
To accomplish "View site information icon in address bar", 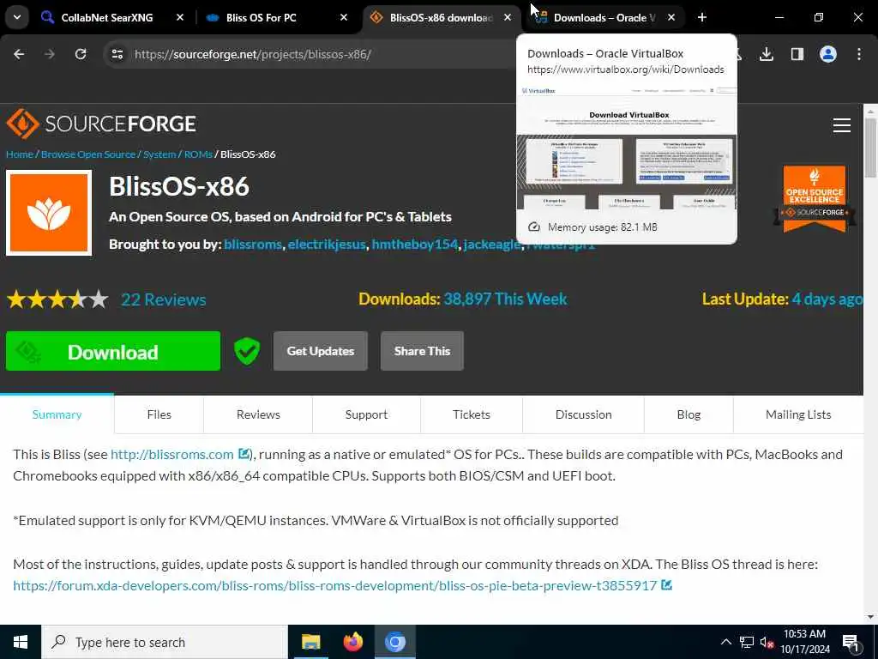I will (117, 54).
